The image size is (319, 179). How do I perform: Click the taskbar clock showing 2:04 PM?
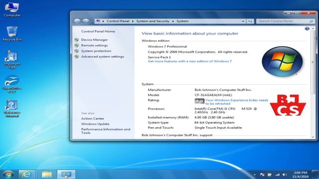pyautogui.click(x=300, y=175)
